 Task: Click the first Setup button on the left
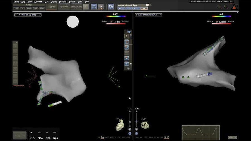tap(16, 8)
